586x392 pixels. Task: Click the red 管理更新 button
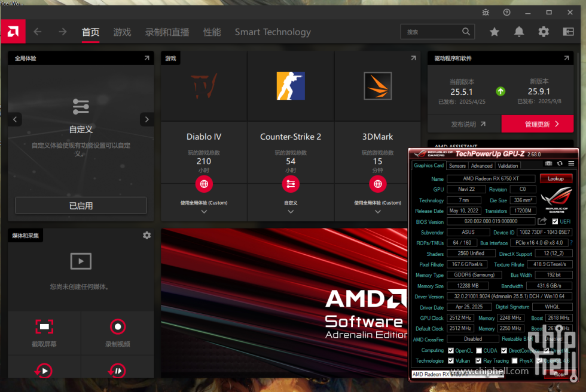click(x=537, y=124)
